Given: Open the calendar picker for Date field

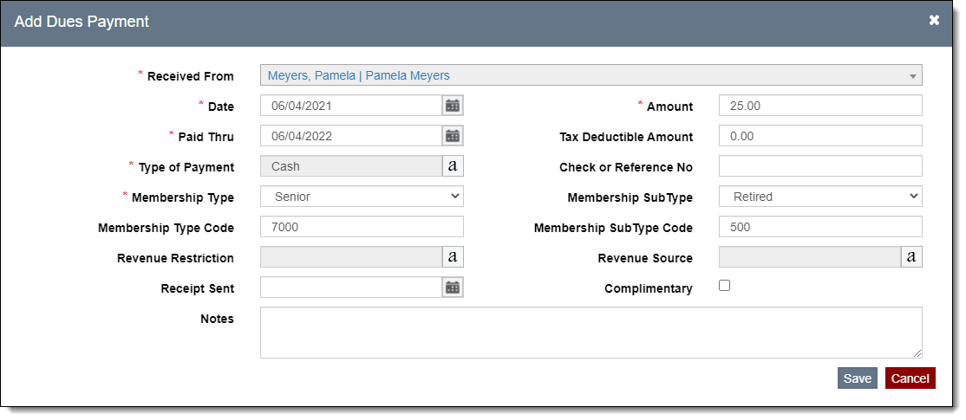Looking at the screenshot, I should coord(453,106).
